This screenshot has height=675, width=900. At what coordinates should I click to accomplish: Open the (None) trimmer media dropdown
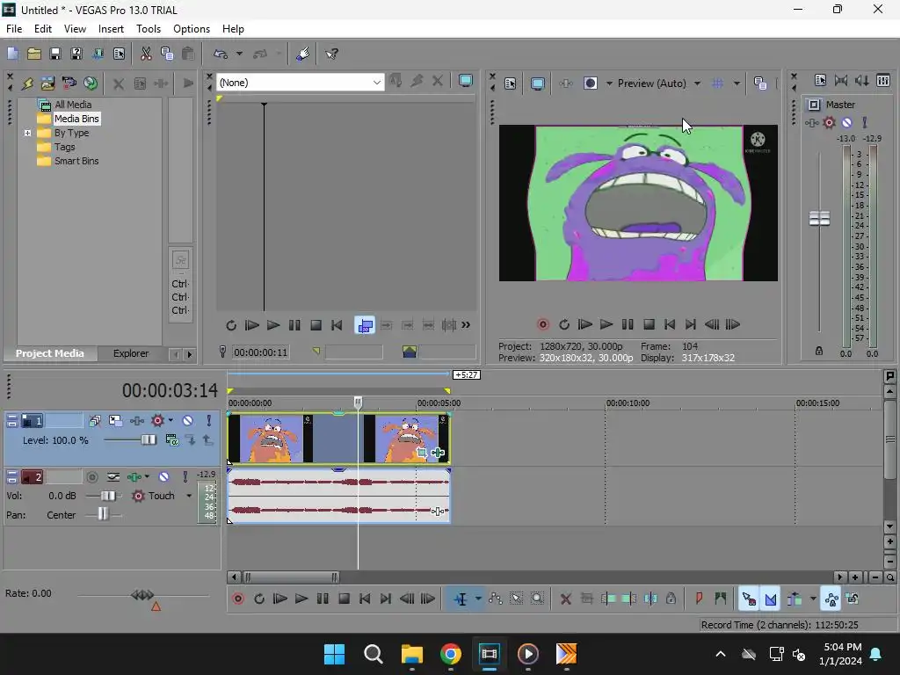(376, 83)
